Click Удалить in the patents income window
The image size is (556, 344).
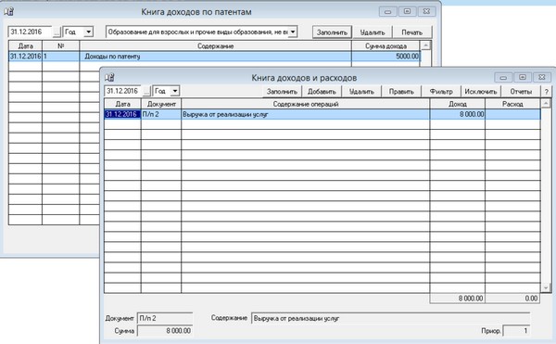tap(373, 32)
